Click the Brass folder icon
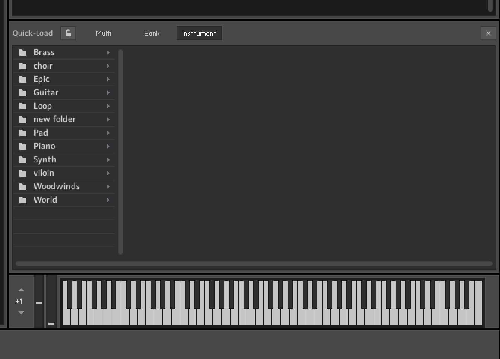 tap(22, 52)
